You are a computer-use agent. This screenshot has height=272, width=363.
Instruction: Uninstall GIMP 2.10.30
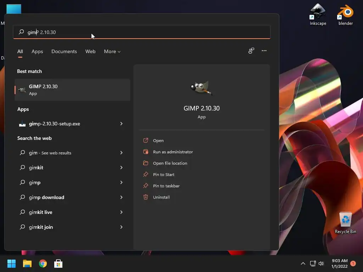coord(161,197)
